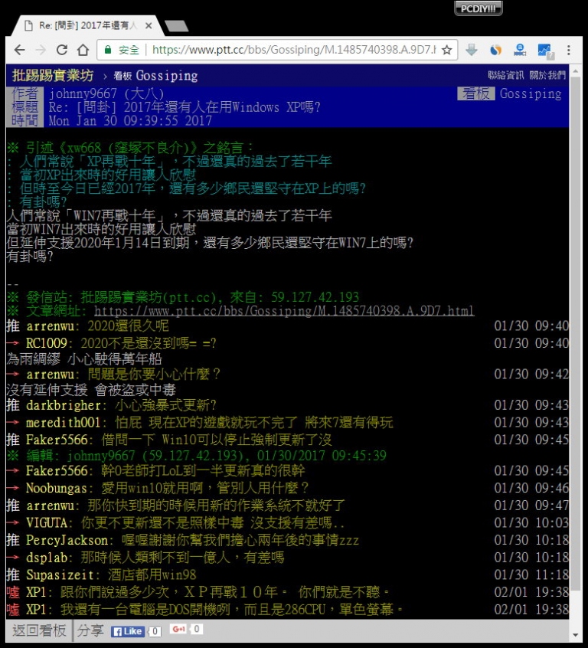This screenshot has height=648, width=588.
Task: Go to 看板 Gossiping in the top bar
Action: point(155,76)
